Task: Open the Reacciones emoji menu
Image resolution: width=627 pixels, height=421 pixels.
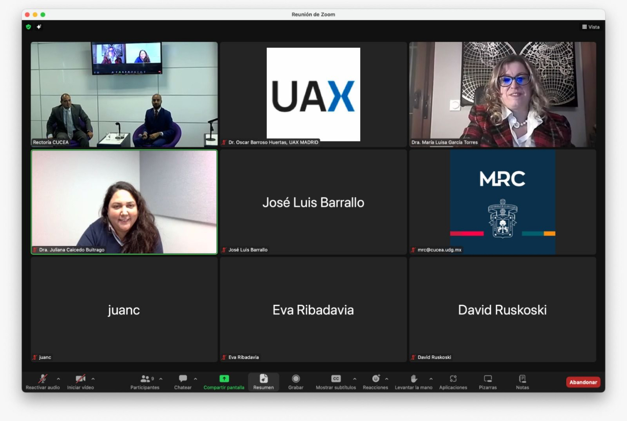Action: click(x=375, y=382)
